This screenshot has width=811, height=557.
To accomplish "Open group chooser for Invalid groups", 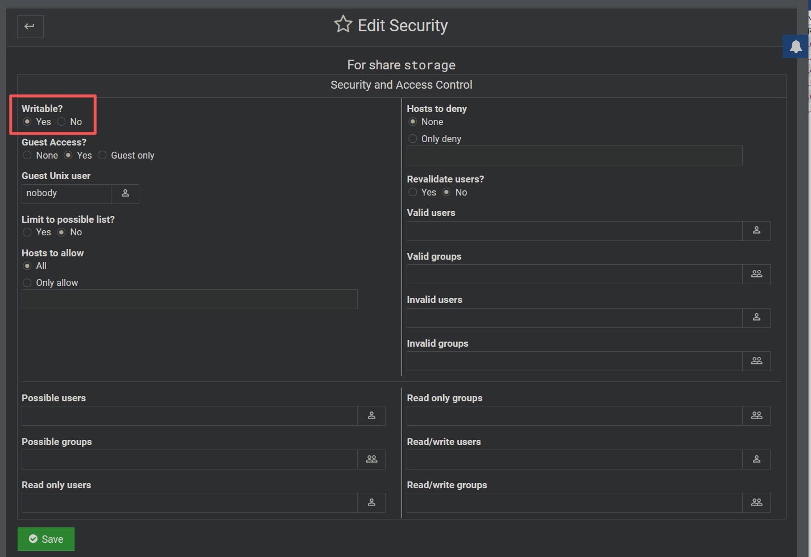I will point(756,361).
